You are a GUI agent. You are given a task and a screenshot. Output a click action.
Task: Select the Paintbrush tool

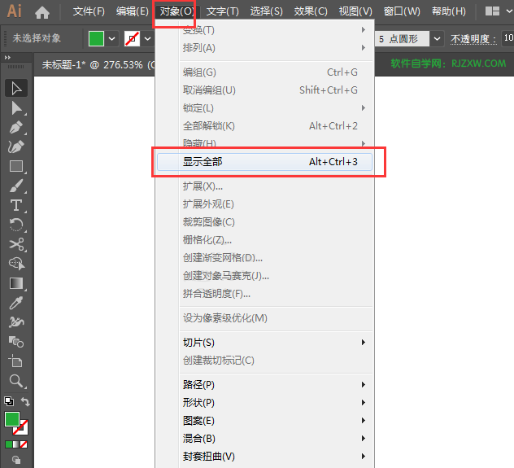point(16,186)
